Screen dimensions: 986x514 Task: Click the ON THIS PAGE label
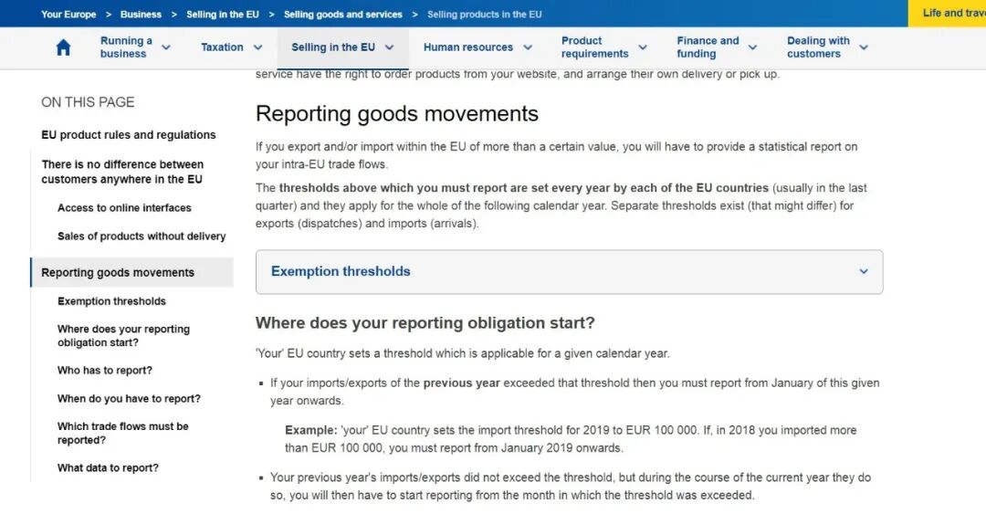pos(88,102)
